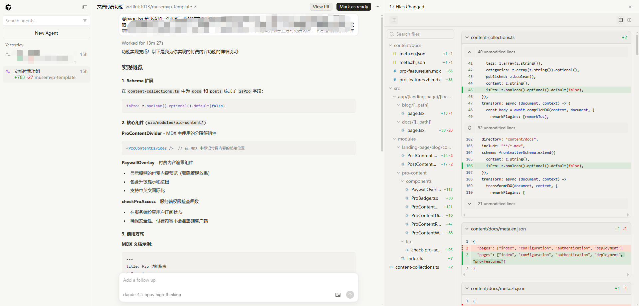The height and width of the screenshot is (306, 639).
Task: Expand 52 unmodified lines
Action: pyautogui.click(x=469, y=128)
